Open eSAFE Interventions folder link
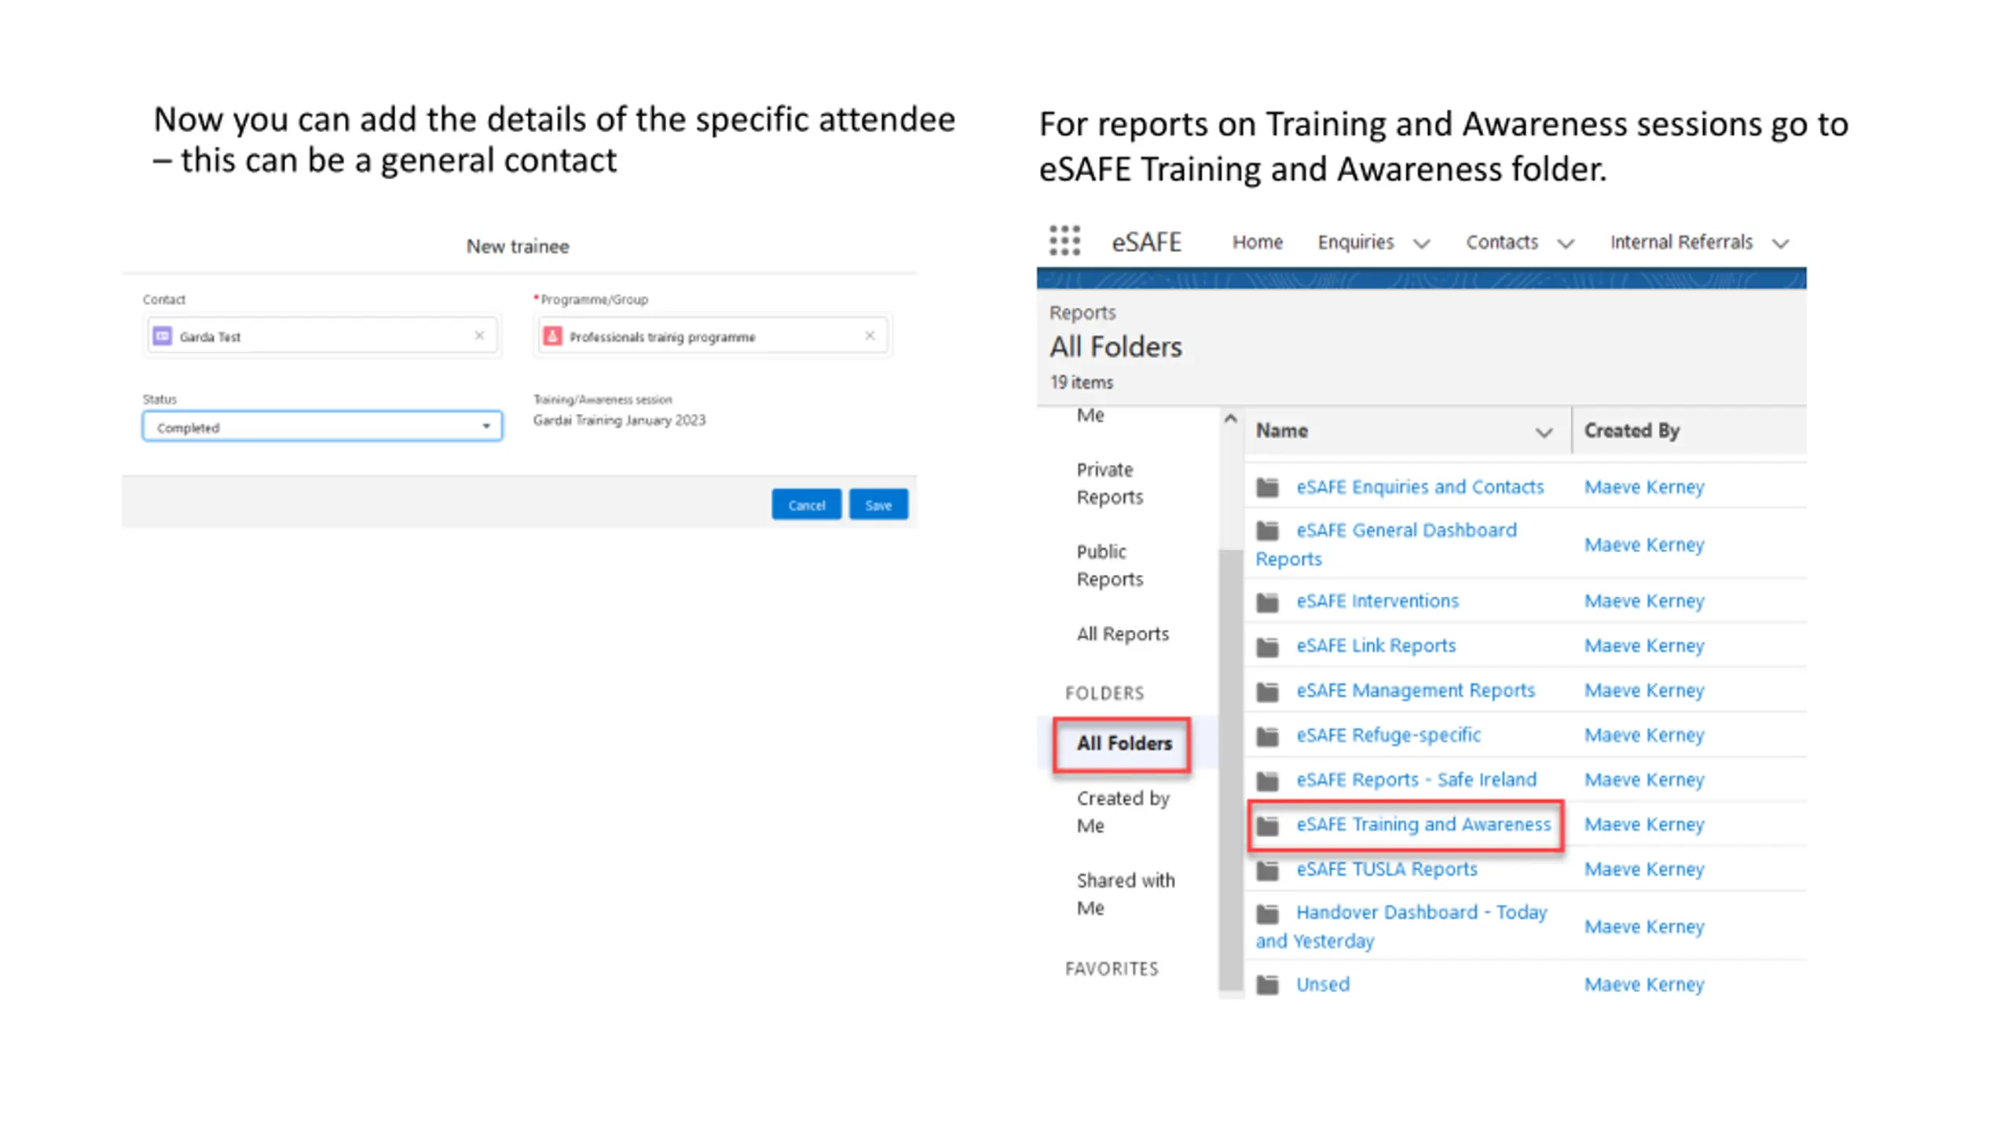Screen dimensions: 2011x1131 pos(1377,601)
